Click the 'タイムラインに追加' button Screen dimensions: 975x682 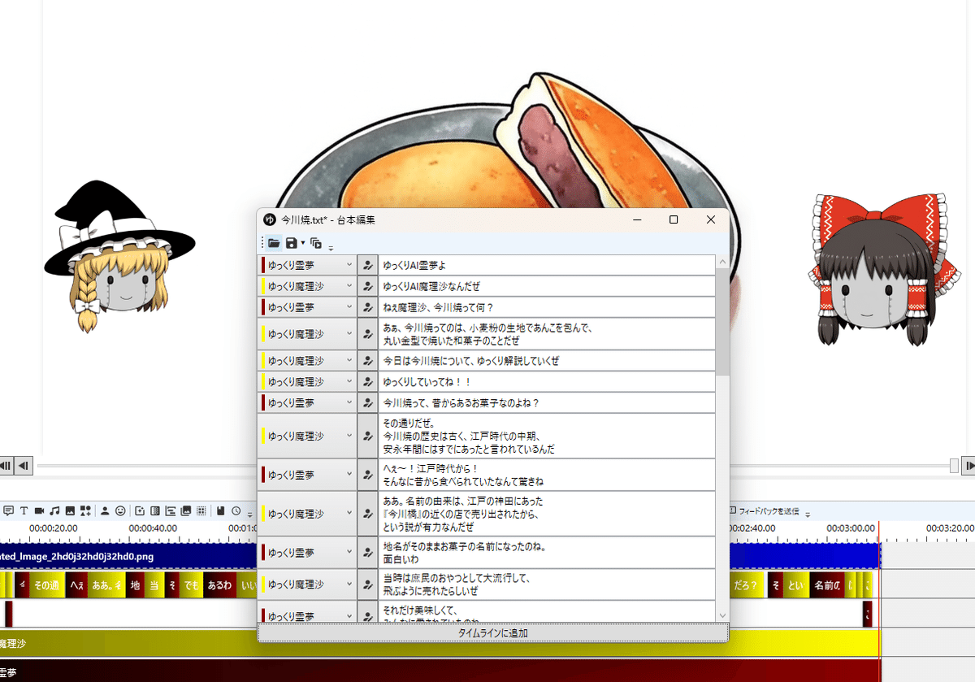[493, 632]
